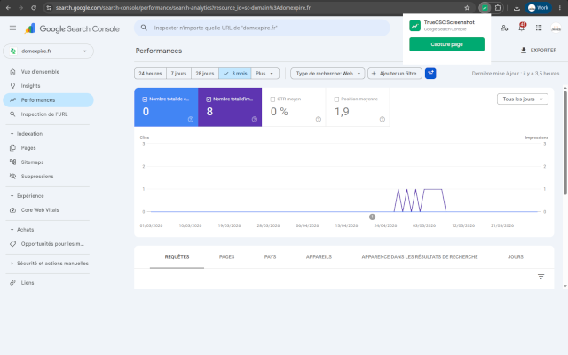568x355 pixels.
Task: Open Sitemaps in sidebar
Action: (48, 162)
